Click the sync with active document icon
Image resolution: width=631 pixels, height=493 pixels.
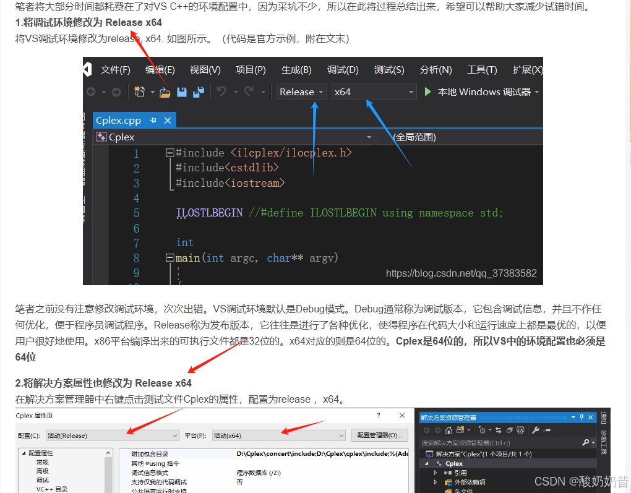point(498,431)
